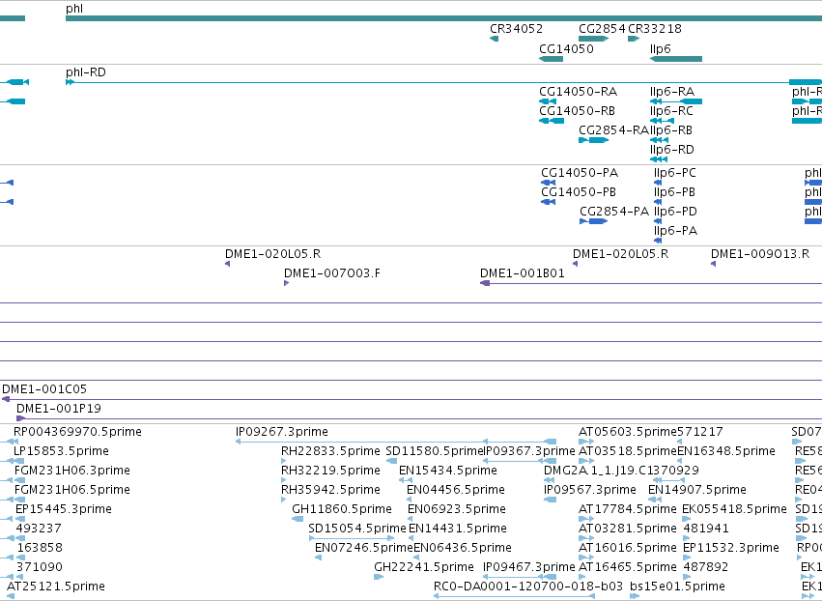
Task: Select the 493237 EST label
Action: (x=39, y=529)
